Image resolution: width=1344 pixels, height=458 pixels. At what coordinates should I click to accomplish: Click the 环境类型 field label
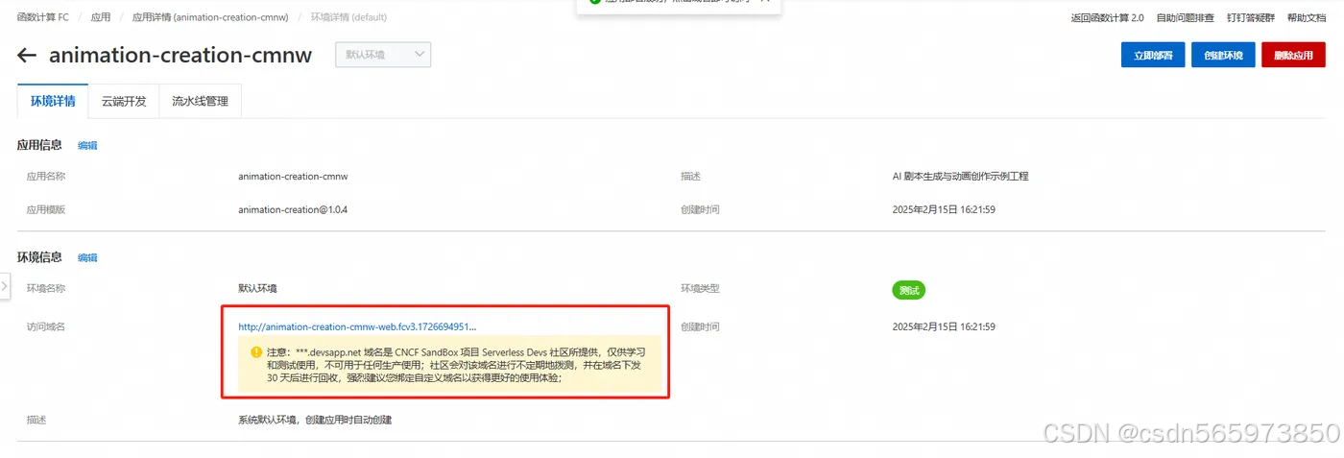(700, 288)
